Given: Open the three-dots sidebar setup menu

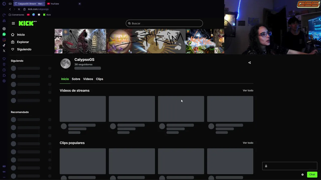Looking at the screenshot, I should pyautogui.click(x=4, y=177).
